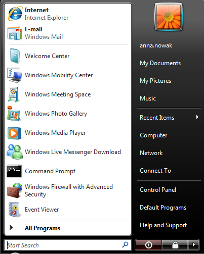Click the All Programs label
The image size is (204, 254).
[43, 228]
